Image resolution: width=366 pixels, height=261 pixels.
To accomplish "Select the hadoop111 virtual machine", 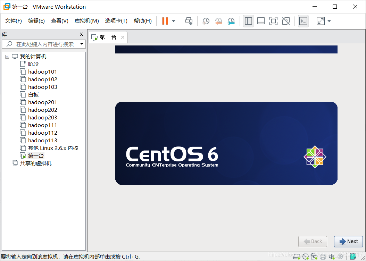I will click(42, 125).
